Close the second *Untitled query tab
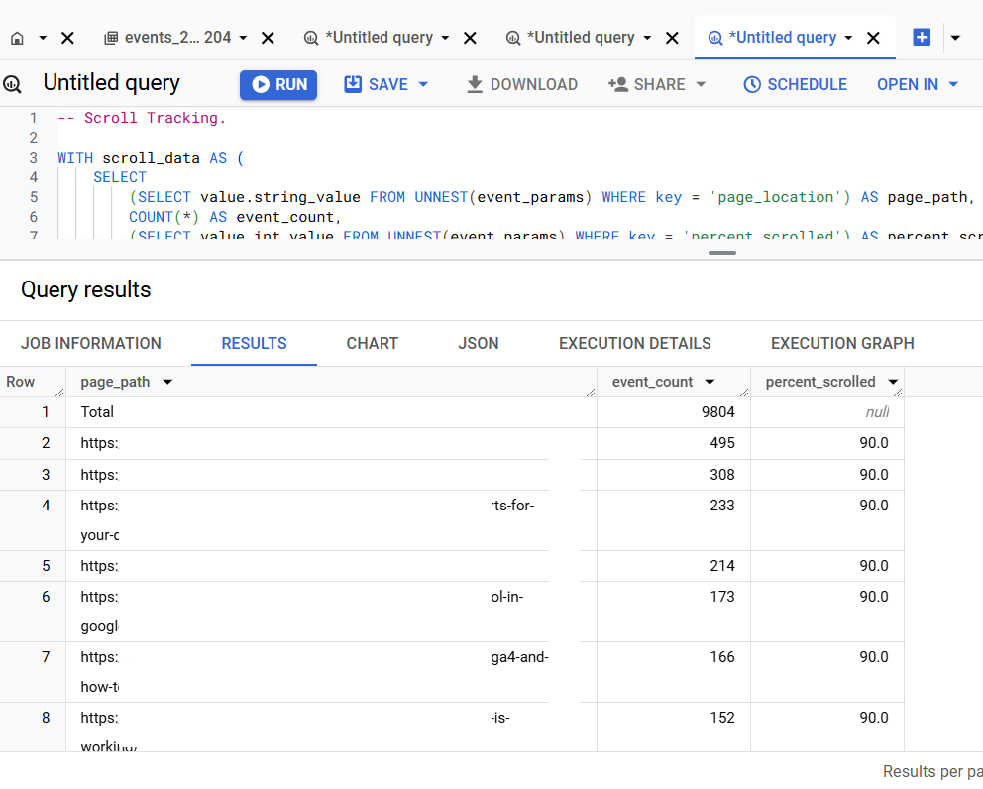The image size is (983, 789). [x=672, y=39]
